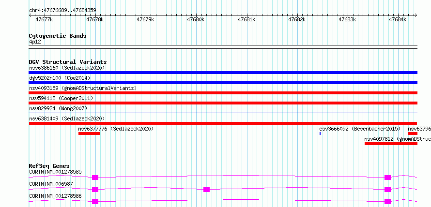Click NM_006587 exon near 47684k
The image size is (431, 207).
(387, 190)
